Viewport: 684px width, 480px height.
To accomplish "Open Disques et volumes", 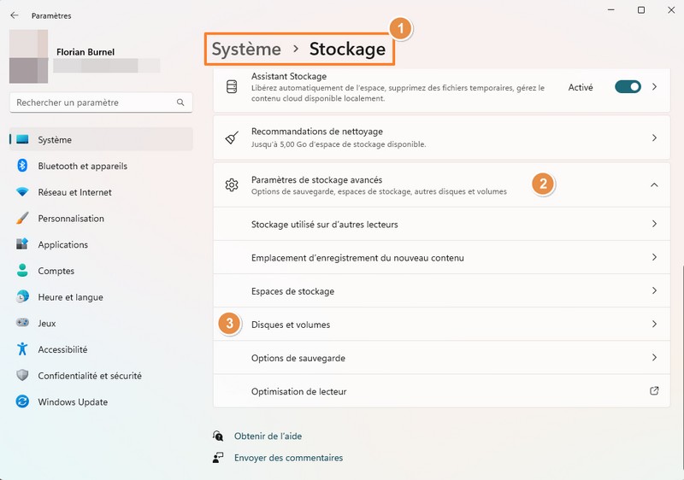I will pyautogui.click(x=291, y=325).
